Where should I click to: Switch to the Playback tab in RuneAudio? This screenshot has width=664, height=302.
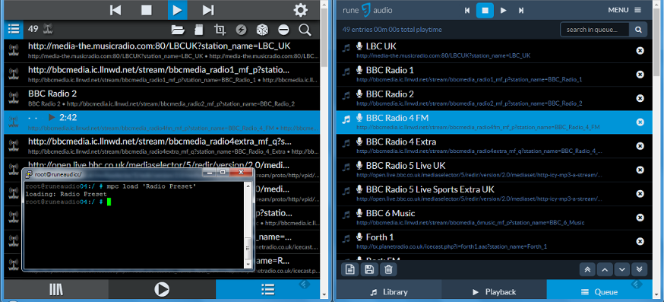[494, 292]
